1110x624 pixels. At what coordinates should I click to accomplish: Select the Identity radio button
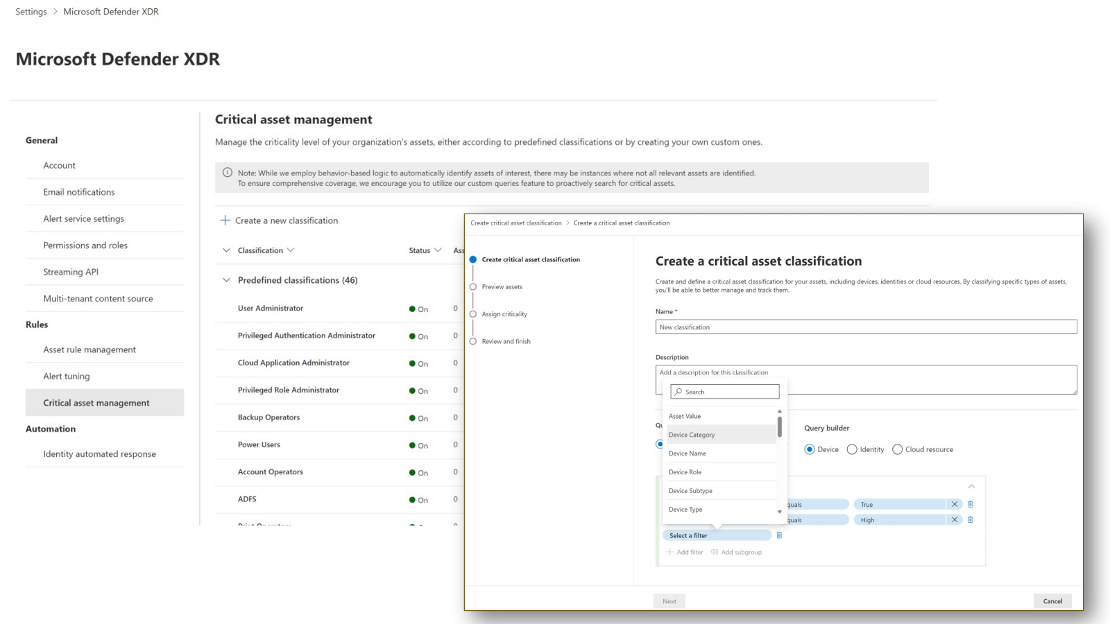pos(852,449)
